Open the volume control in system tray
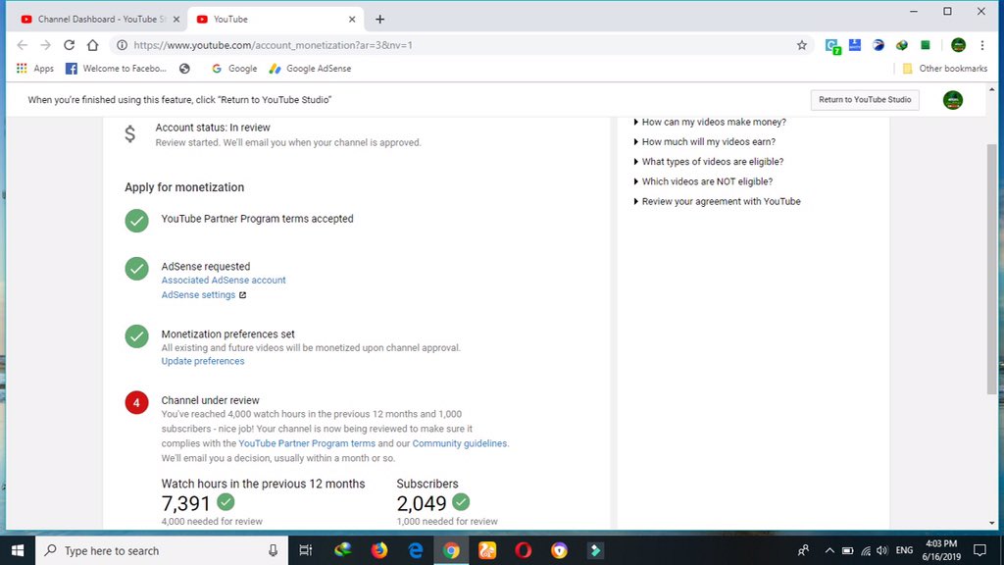Image resolution: width=1004 pixels, height=565 pixels. pos(882,550)
